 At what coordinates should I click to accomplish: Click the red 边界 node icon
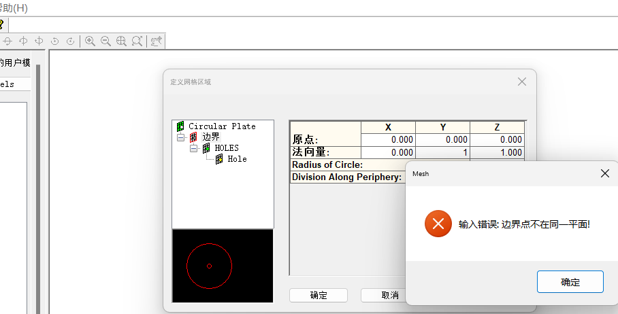(193, 137)
